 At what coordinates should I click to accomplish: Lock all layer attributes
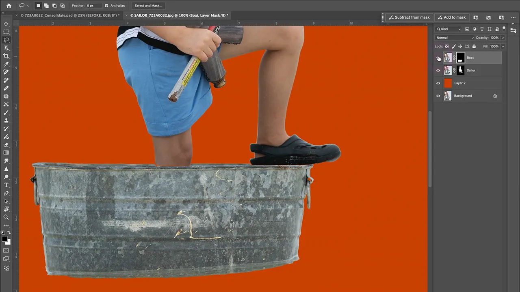click(x=474, y=46)
